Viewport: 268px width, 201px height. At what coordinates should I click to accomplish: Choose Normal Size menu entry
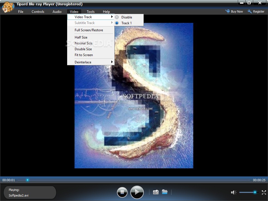91,43
